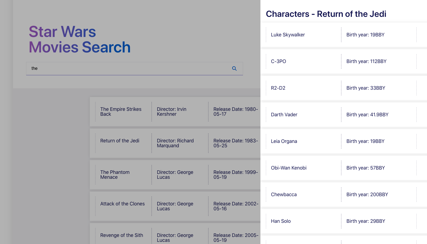Click the search magnifier icon
The height and width of the screenshot is (244, 427).
pos(234,68)
